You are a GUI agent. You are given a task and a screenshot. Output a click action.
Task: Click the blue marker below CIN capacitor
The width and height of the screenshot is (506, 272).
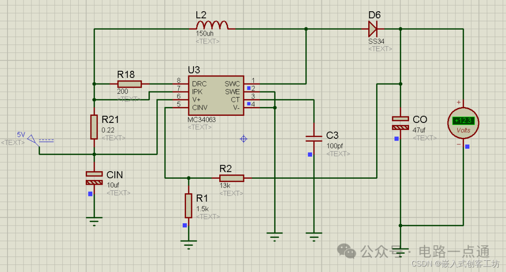click(90, 194)
